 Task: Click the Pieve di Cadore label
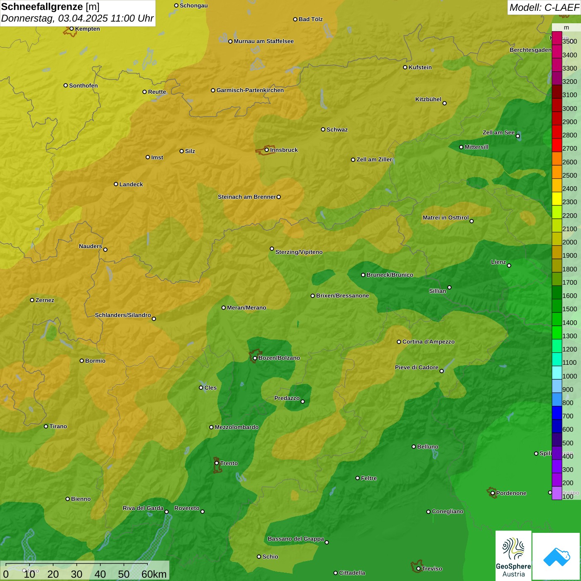coord(417,367)
